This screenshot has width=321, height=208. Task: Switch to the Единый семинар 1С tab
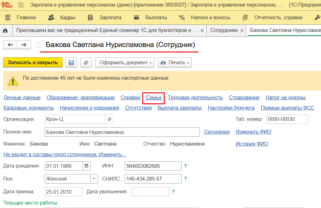click(106, 30)
